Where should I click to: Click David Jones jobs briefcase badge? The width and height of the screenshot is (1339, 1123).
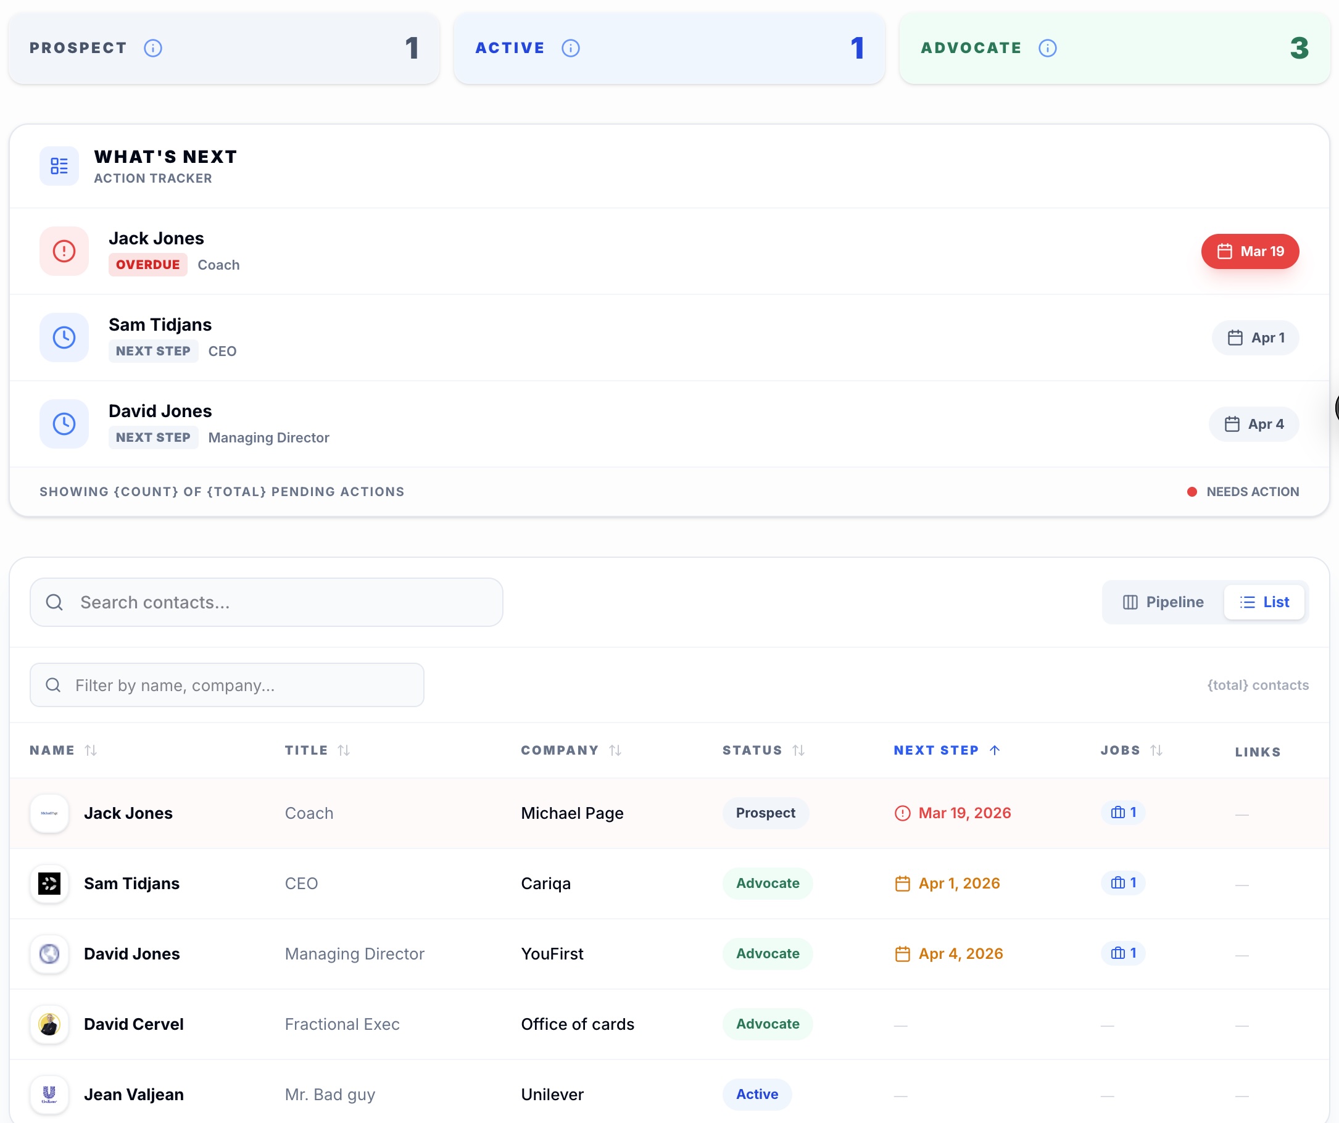pyautogui.click(x=1123, y=953)
